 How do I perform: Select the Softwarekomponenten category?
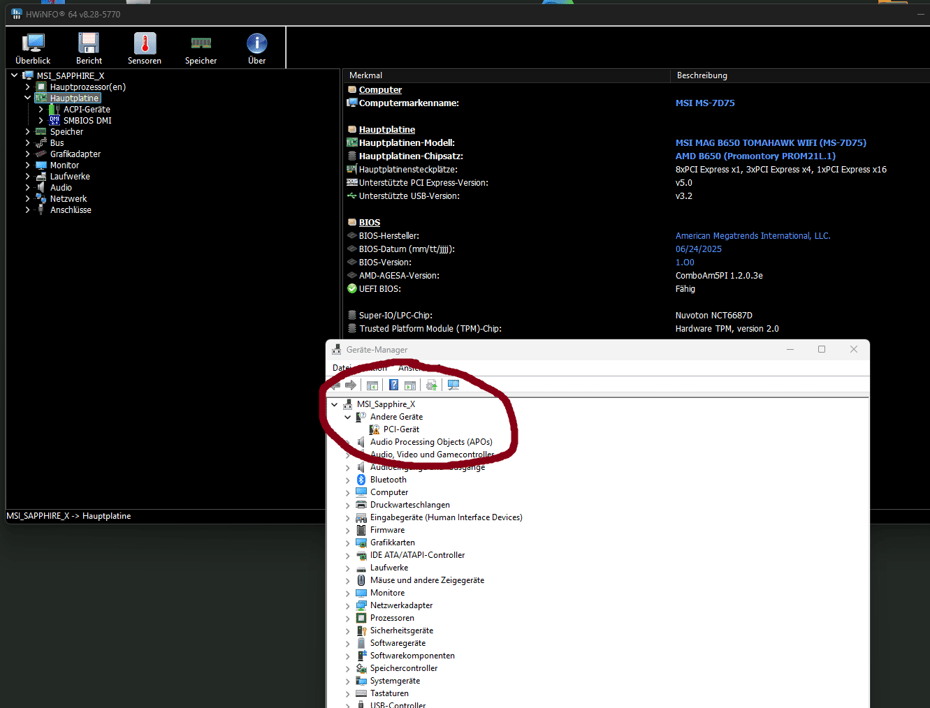(x=412, y=656)
